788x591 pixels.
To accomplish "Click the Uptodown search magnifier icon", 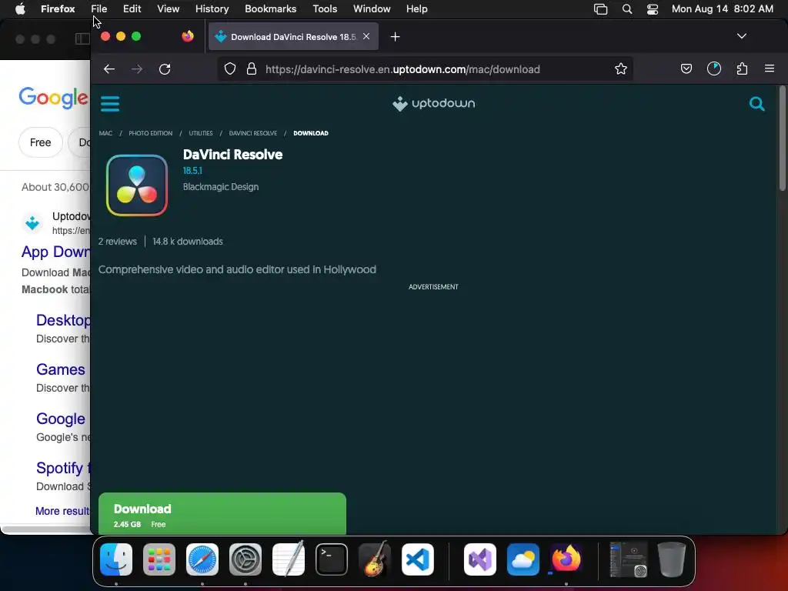I will [756, 104].
